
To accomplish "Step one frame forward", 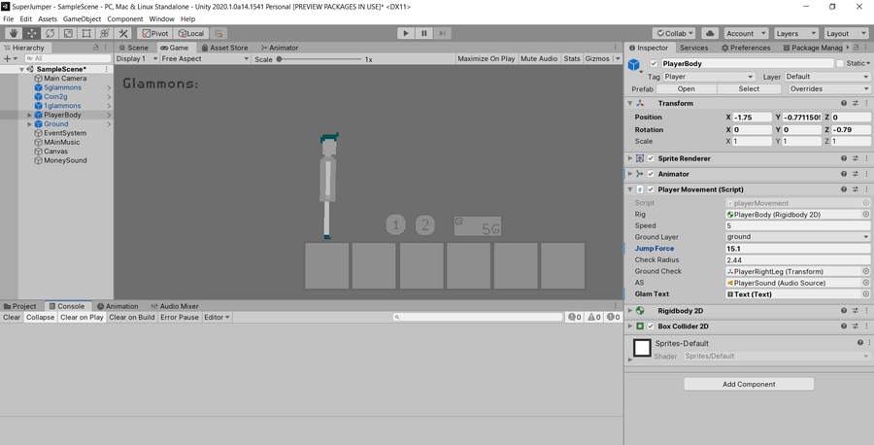I will click(443, 33).
